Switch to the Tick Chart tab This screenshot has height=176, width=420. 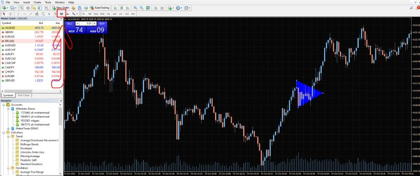tap(24, 95)
